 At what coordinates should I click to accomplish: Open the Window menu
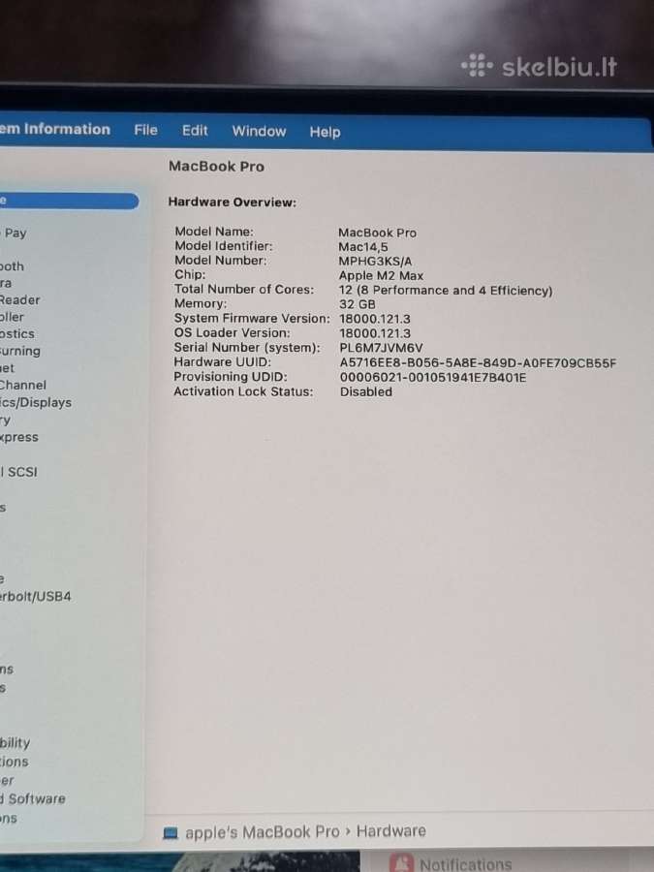click(x=259, y=131)
